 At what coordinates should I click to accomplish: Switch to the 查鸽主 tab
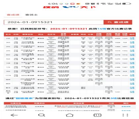point(31,15)
